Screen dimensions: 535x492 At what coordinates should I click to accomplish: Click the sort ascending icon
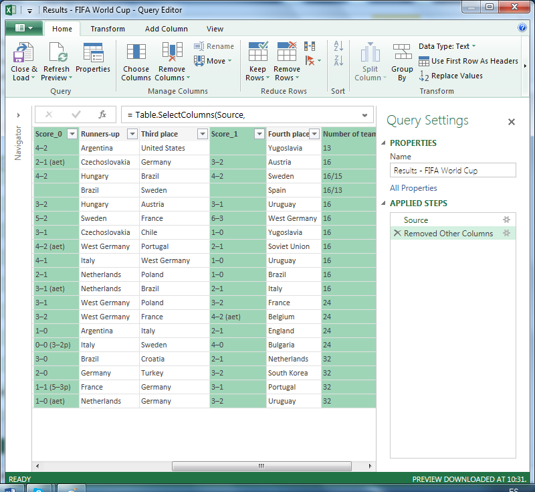tap(338, 46)
